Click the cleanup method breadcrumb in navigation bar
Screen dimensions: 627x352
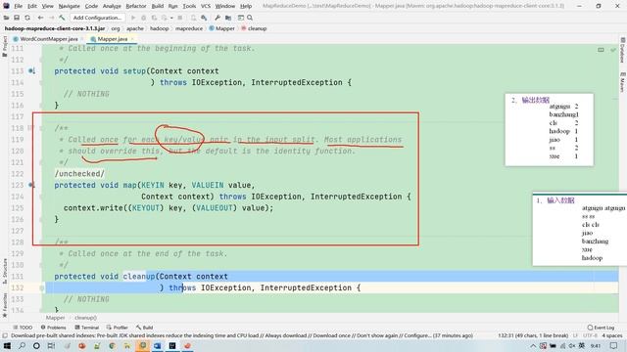pyautogui.click(x=254, y=28)
